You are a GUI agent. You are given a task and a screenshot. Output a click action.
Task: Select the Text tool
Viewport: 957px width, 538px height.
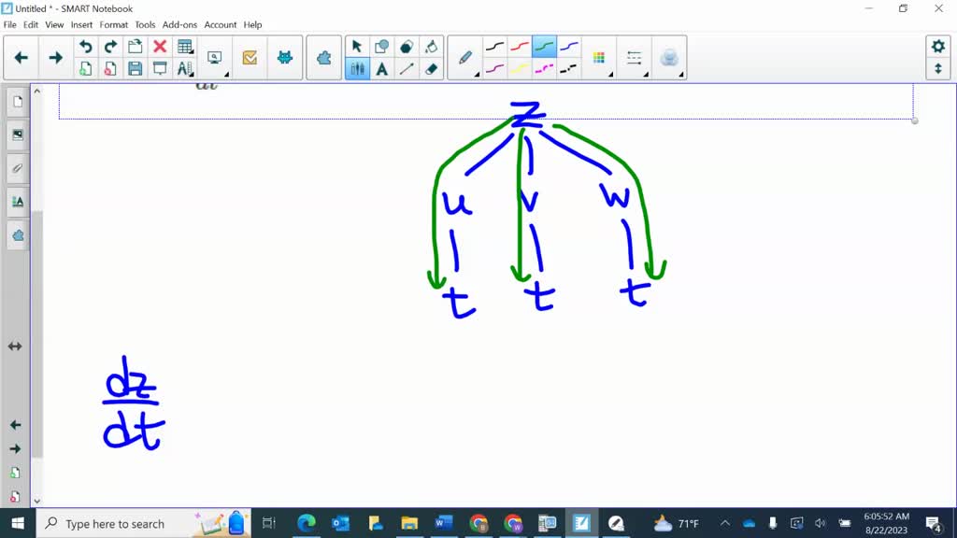click(x=381, y=69)
